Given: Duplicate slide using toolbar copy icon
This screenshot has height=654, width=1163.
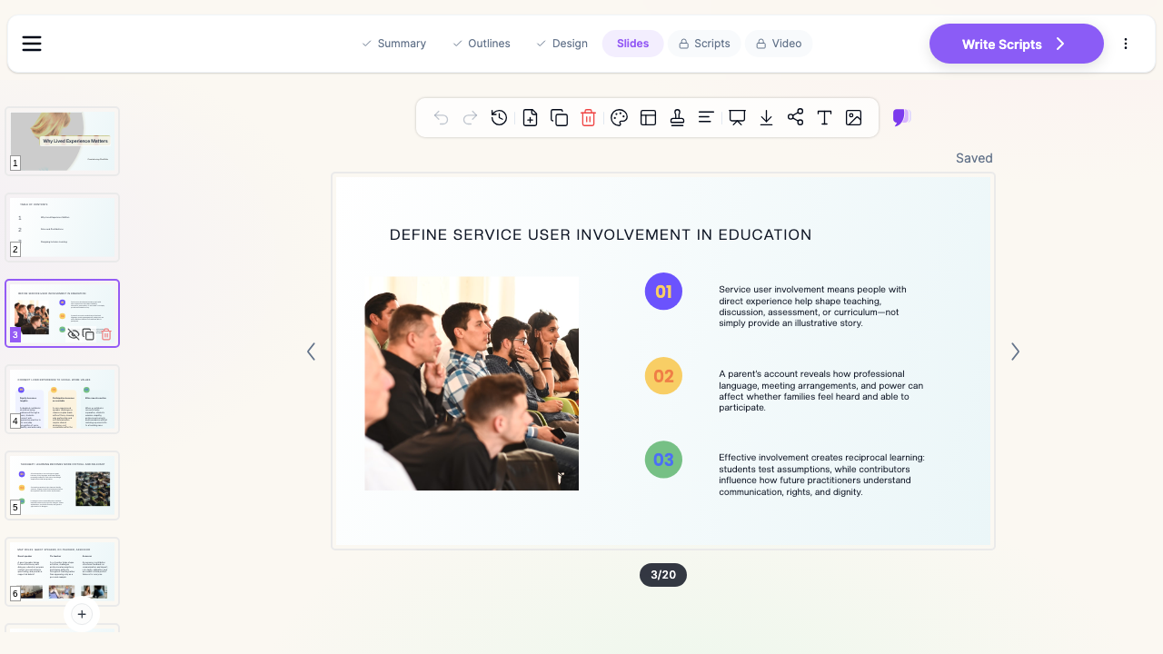Looking at the screenshot, I should pyautogui.click(x=560, y=117).
